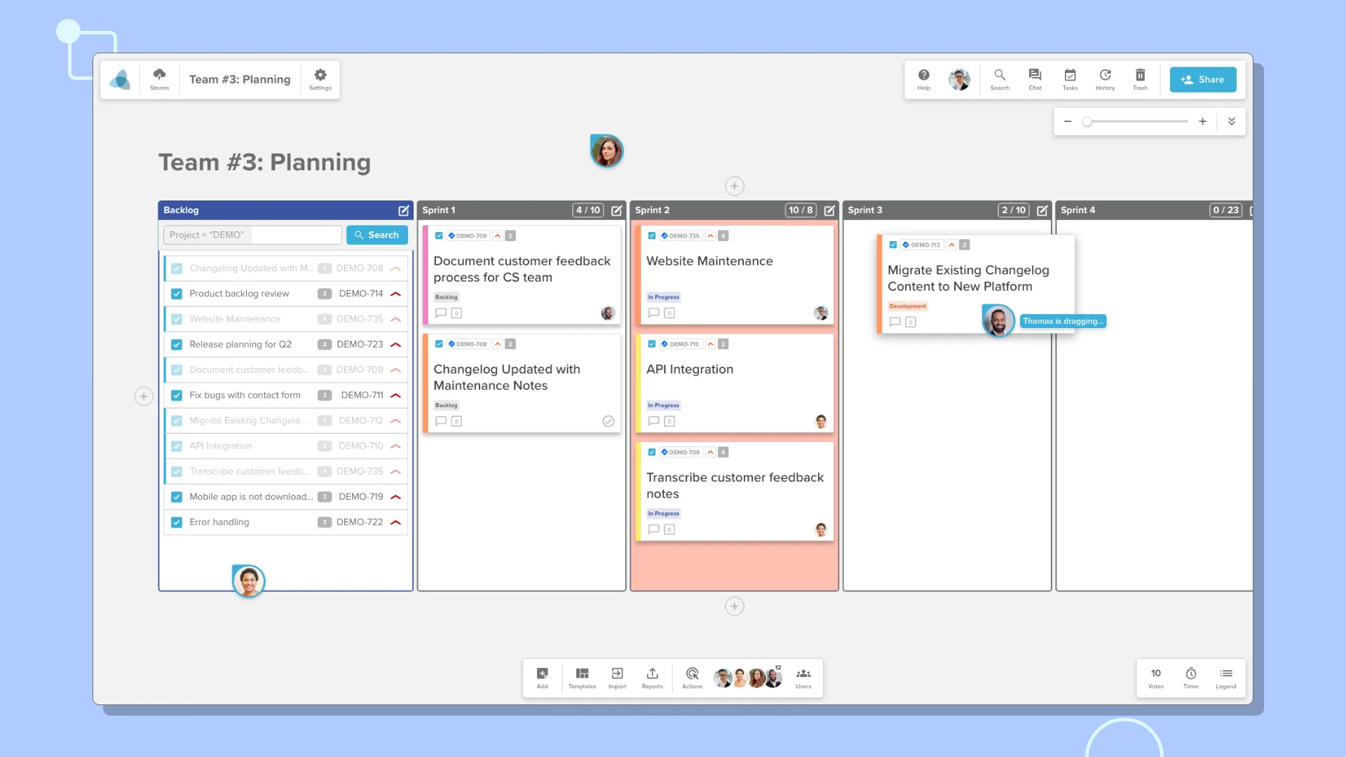The height and width of the screenshot is (757, 1346).
Task: Open board Settings gear
Action: 320,79
